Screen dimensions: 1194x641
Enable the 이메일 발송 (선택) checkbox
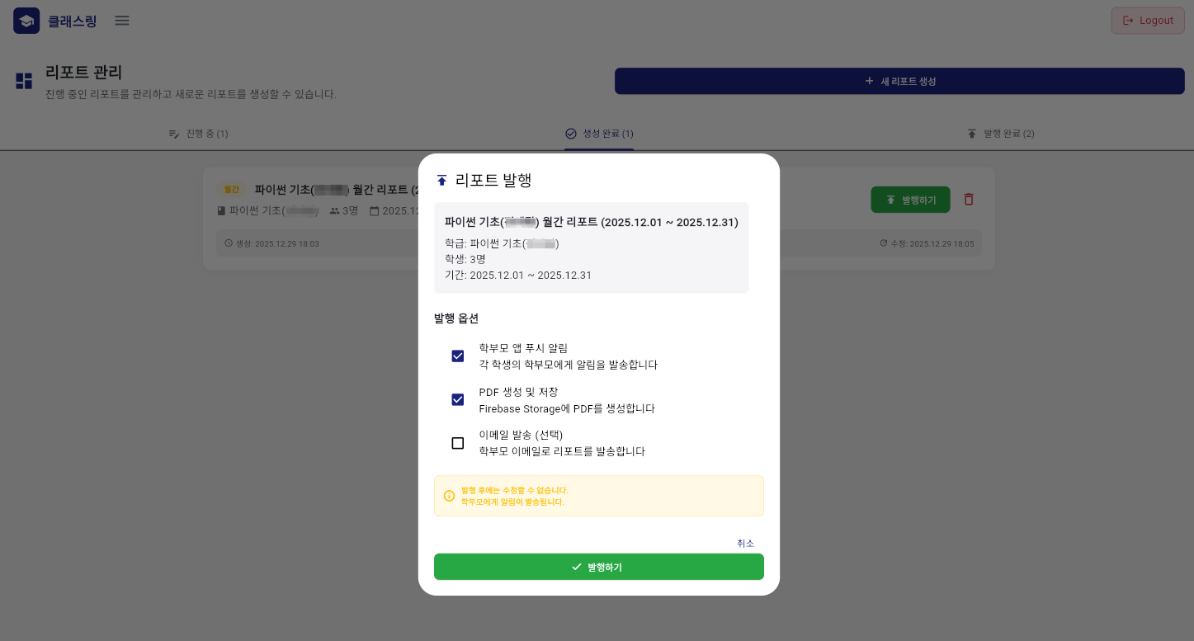click(458, 443)
